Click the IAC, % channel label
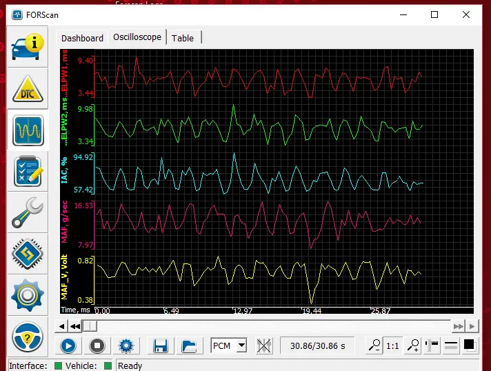 pyautogui.click(x=64, y=170)
